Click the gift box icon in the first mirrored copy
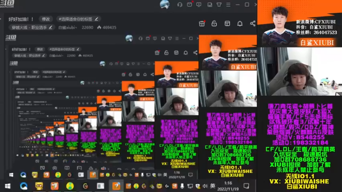 [x=157, y=52]
